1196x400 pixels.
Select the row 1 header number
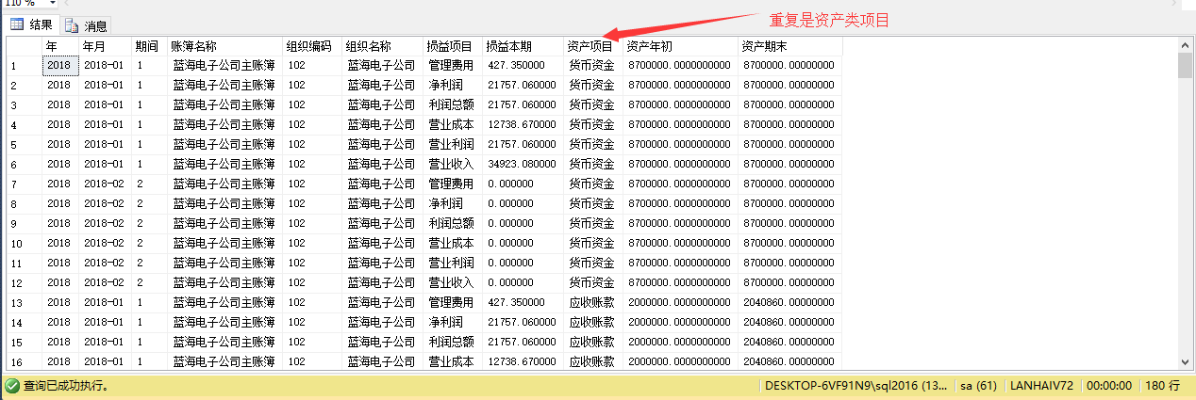(x=25, y=65)
